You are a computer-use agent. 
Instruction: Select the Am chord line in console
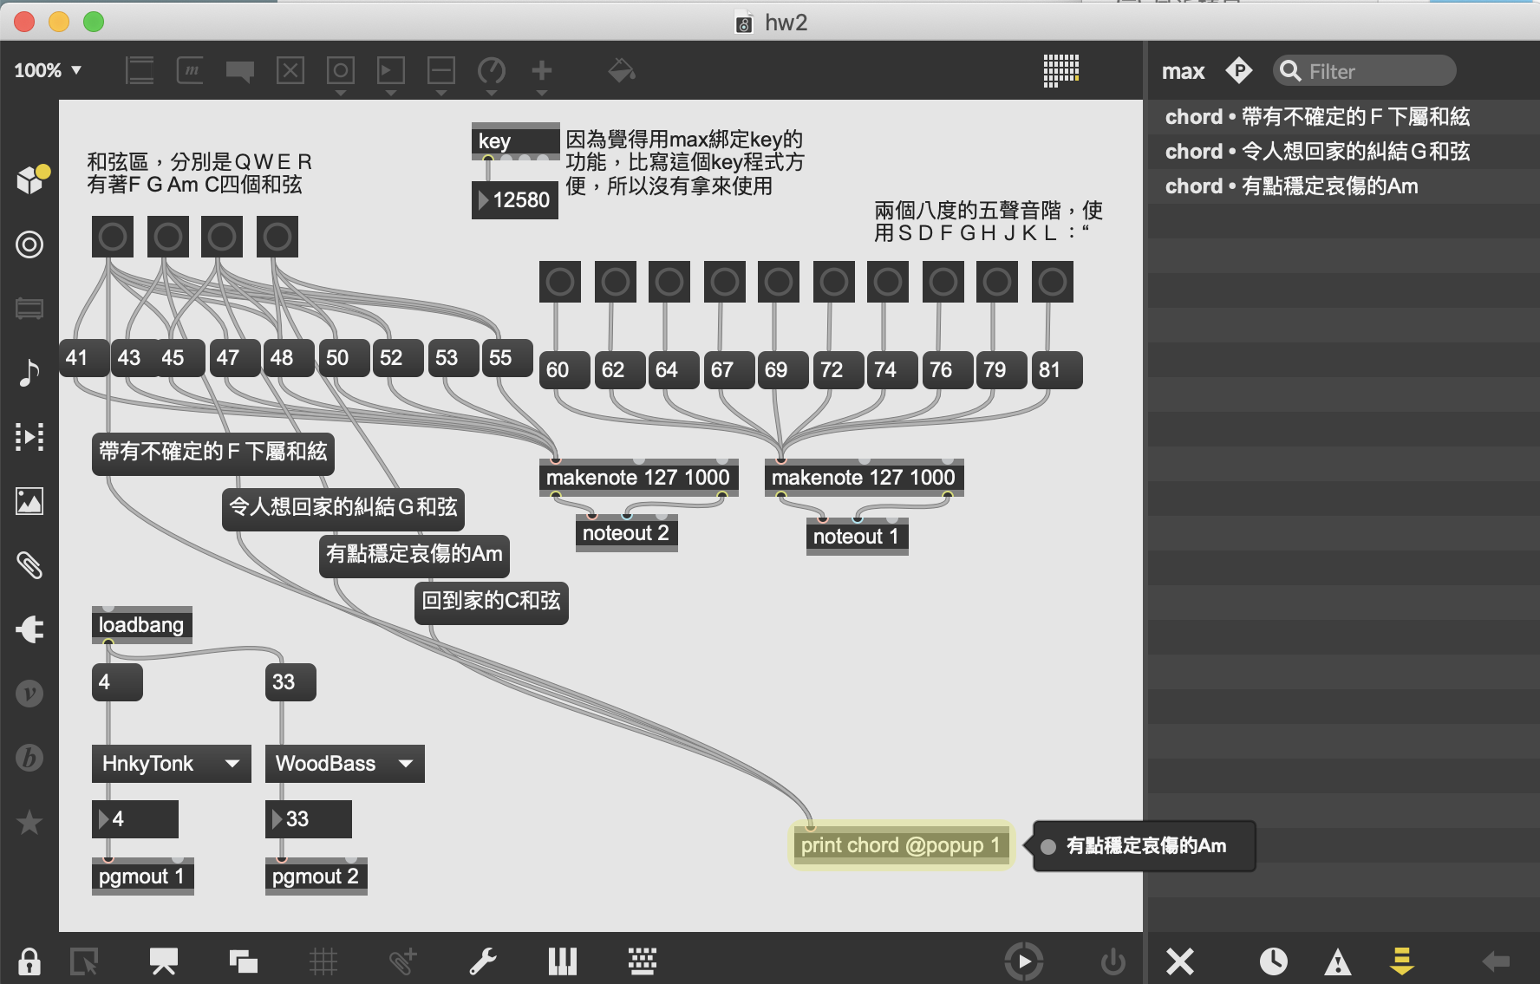coord(1291,186)
